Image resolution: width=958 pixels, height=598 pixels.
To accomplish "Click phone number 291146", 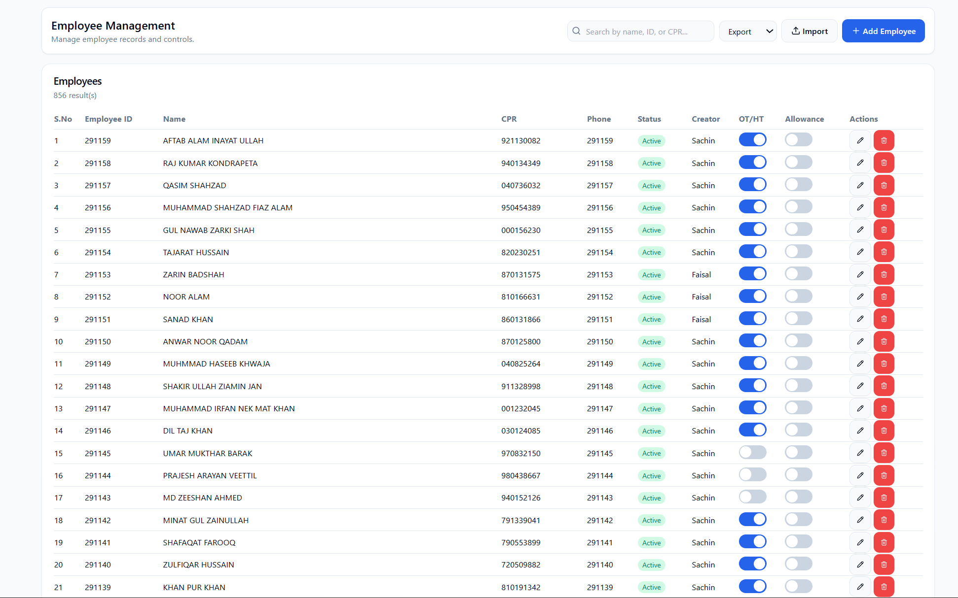I will pos(600,431).
